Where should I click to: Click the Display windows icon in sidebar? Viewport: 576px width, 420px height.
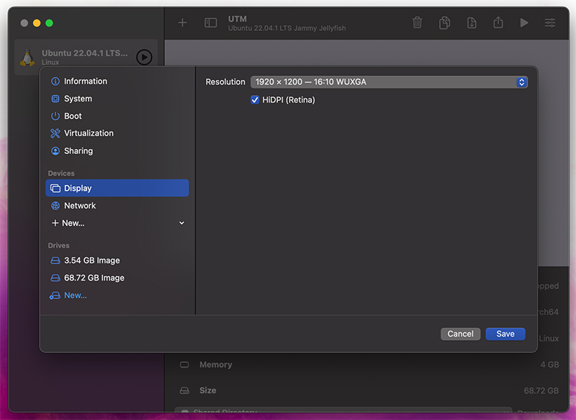pos(55,188)
